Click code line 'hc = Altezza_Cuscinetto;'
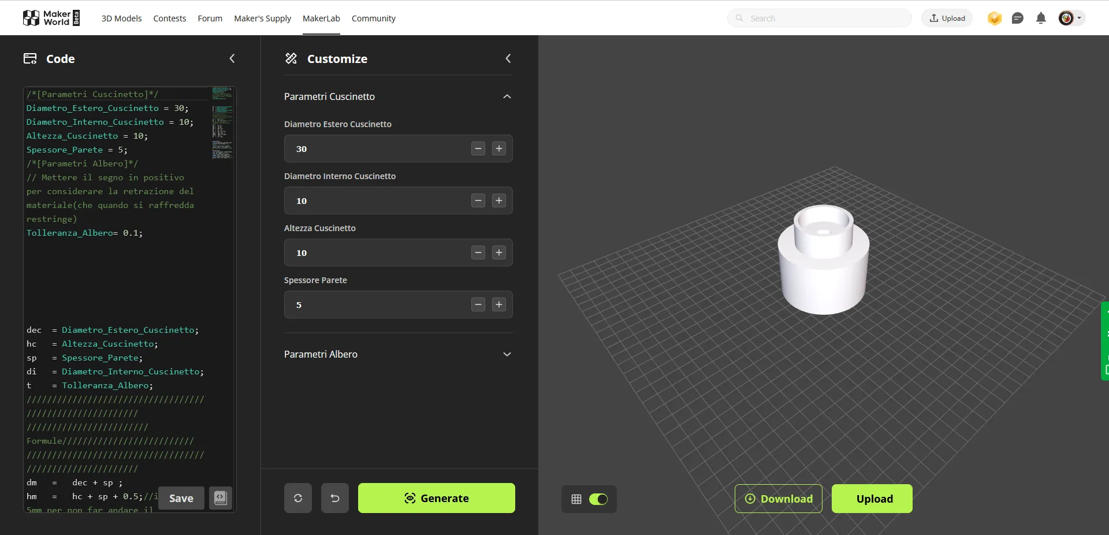This screenshot has width=1109, height=535. (92, 344)
